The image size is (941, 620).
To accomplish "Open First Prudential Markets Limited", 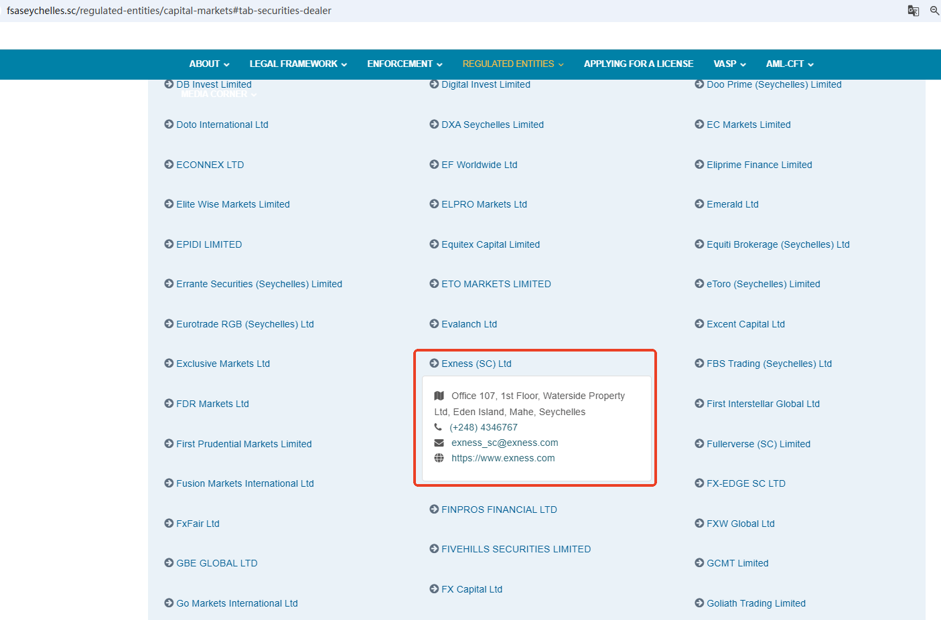I will click(244, 444).
